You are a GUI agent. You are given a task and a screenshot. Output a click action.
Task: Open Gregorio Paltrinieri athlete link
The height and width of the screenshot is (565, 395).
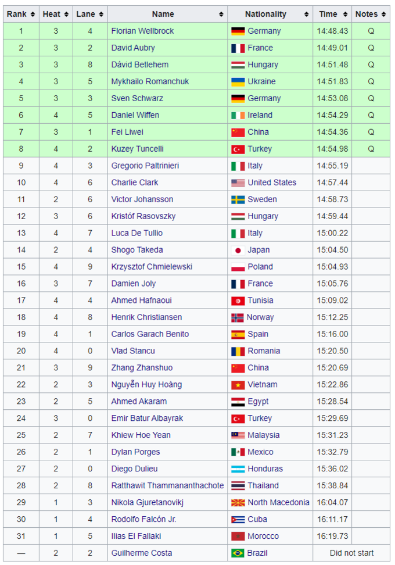point(145,166)
